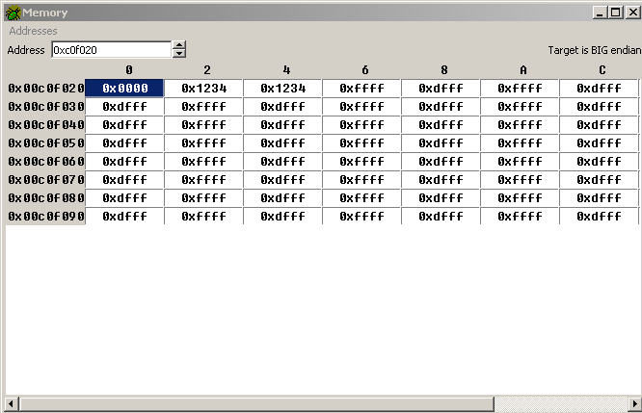
Task: Select column 4 cell in row 0x00c0f040
Action: pyautogui.click(x=282, y=124)
